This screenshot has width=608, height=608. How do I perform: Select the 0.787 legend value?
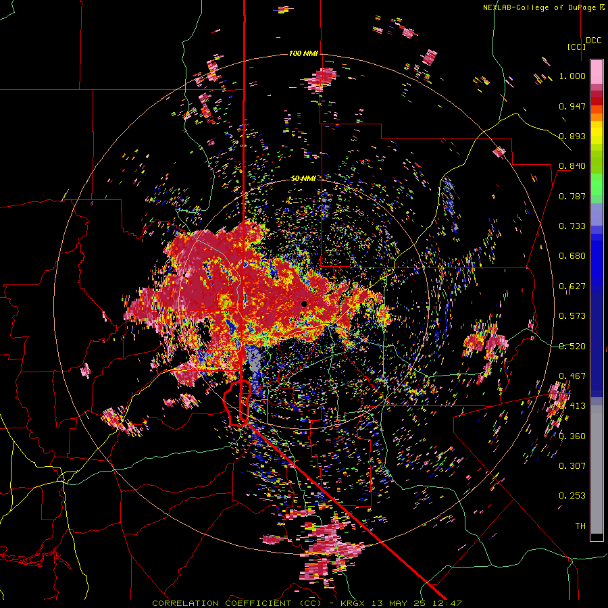572,196
